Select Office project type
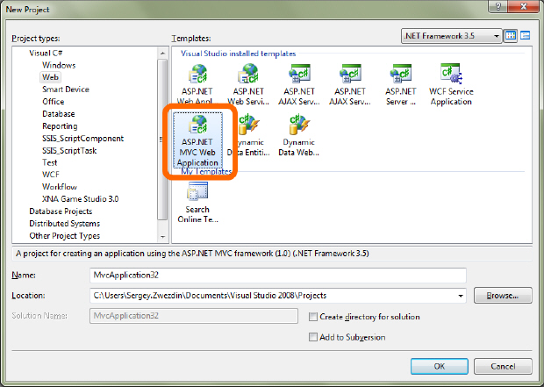 tap(53, 102)
